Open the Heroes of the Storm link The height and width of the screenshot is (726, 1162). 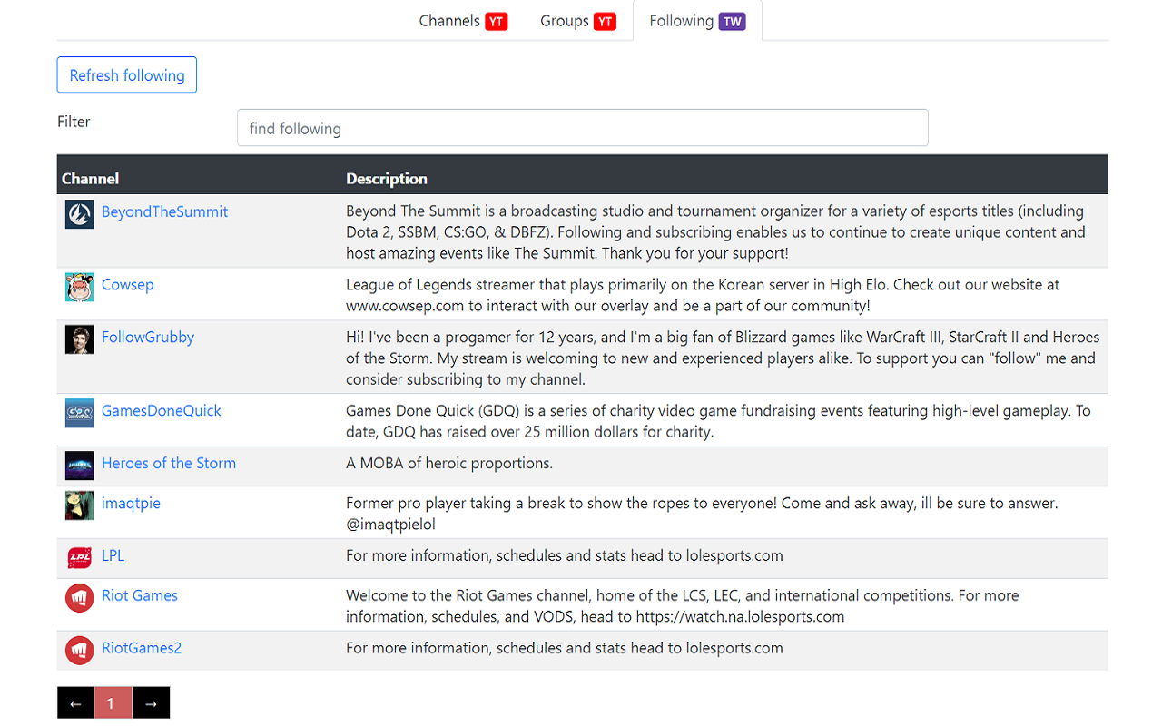coord(169,463)
